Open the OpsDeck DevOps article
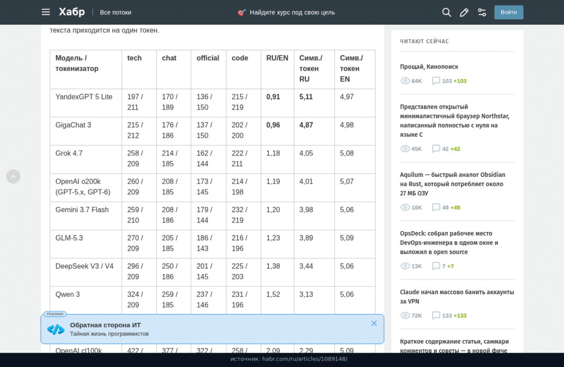The image size is (564, 367). [x=449, y=242]
